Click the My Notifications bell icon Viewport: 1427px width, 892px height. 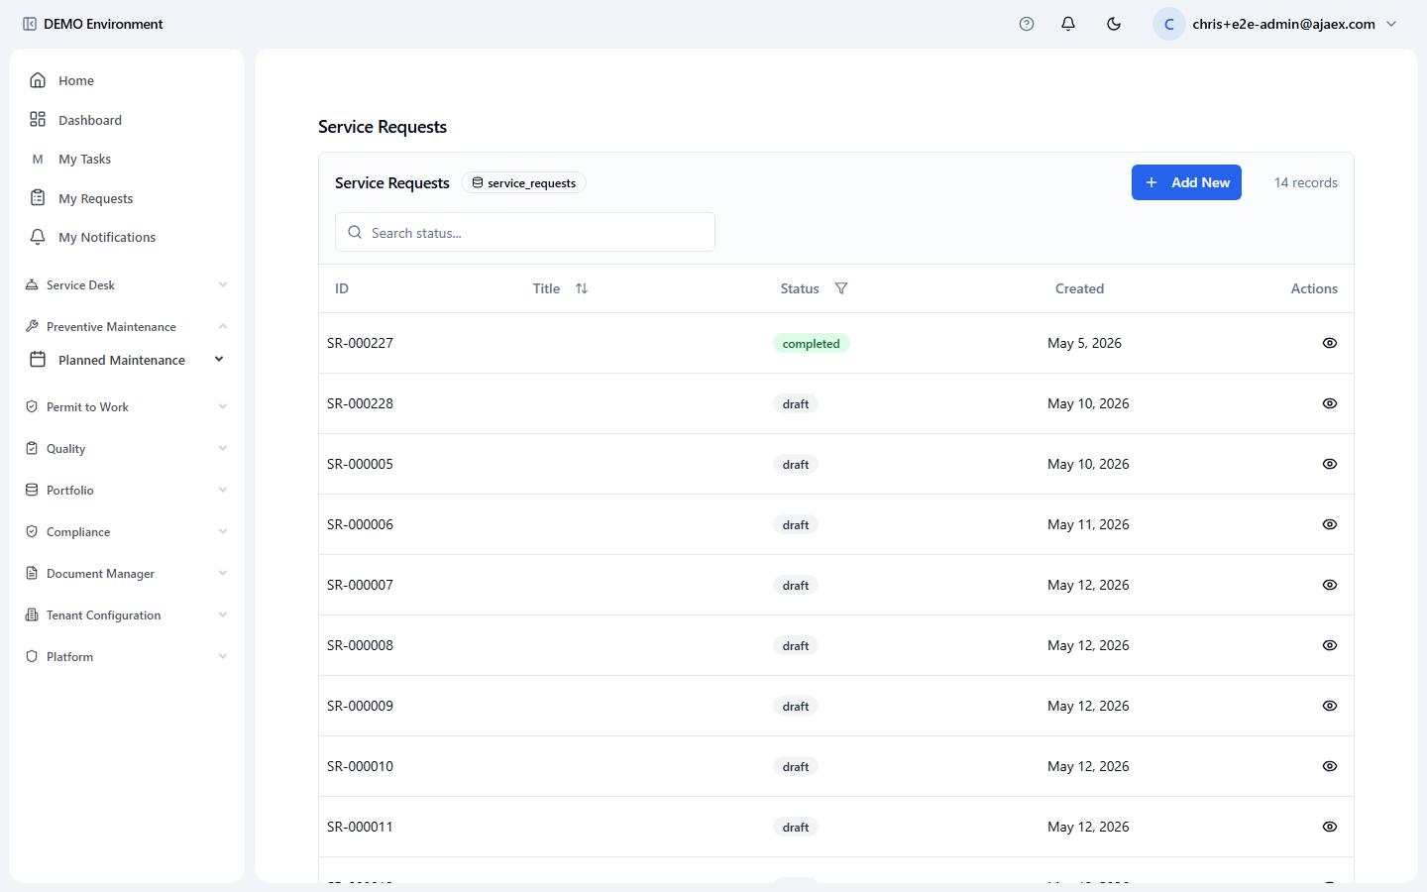[38, 237]
